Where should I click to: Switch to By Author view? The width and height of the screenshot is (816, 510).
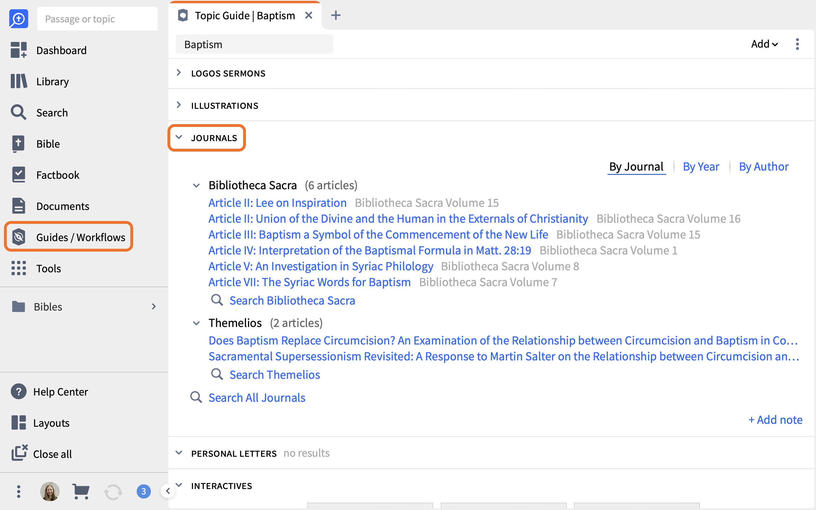pos(764,167)
